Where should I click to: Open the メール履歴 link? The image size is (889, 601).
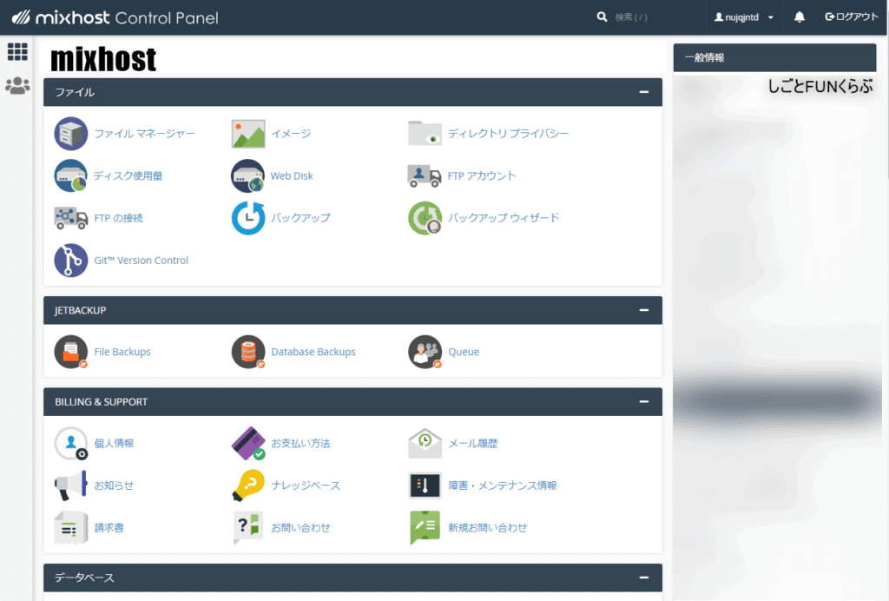click(x=473, y=444)
